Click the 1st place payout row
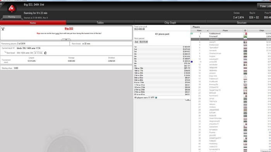 click(x=162, y=47)
